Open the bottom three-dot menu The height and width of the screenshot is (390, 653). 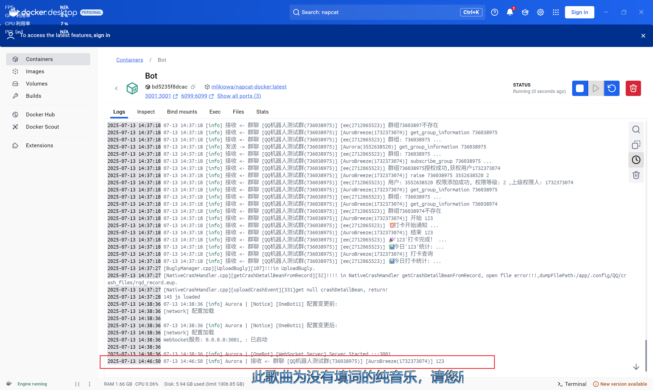89,384
